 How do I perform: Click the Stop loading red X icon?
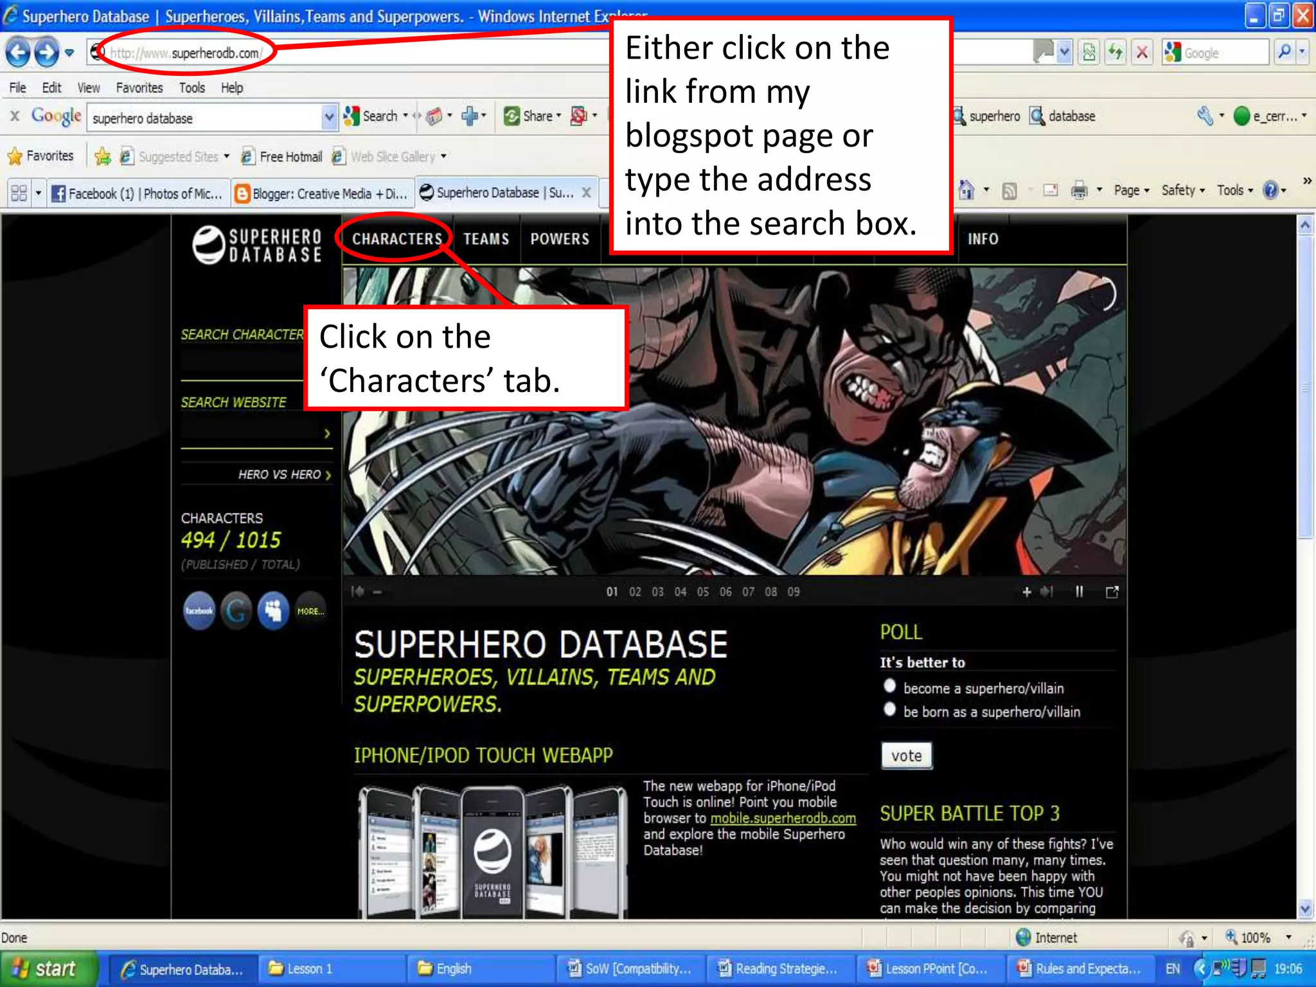1142,52
